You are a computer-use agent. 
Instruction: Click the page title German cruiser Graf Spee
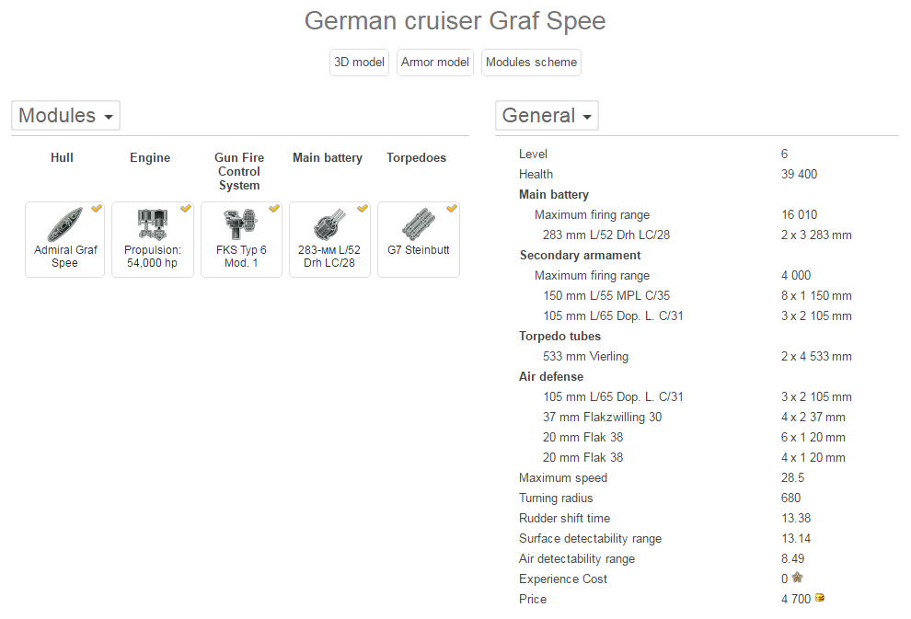pyautogui.click(x=455, y=21)
